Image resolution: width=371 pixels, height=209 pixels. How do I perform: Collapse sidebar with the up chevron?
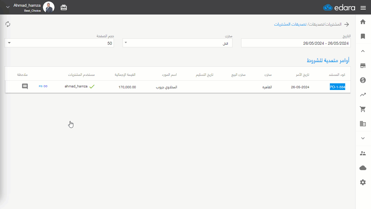point(363,51)
